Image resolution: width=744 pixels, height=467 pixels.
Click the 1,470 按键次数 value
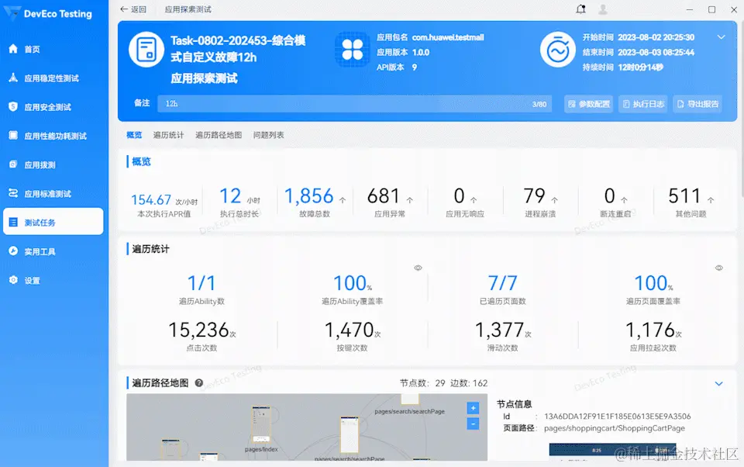click(x=350, y=330)
